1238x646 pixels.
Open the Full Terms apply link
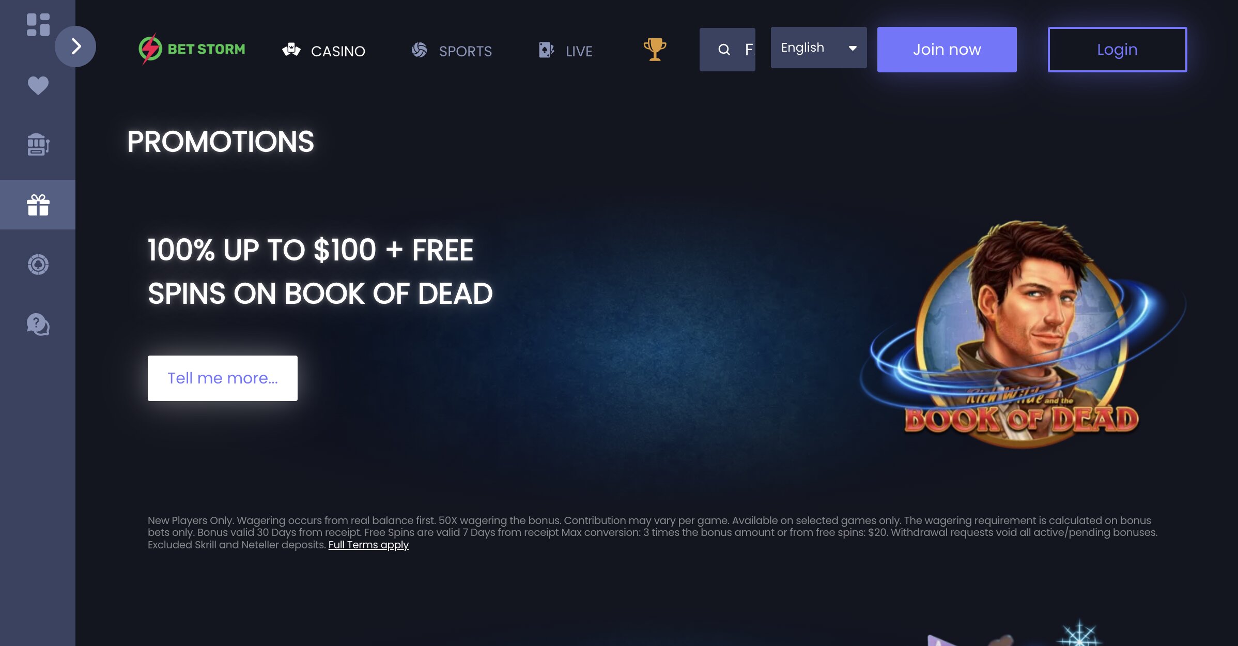[x=368, y=545]
